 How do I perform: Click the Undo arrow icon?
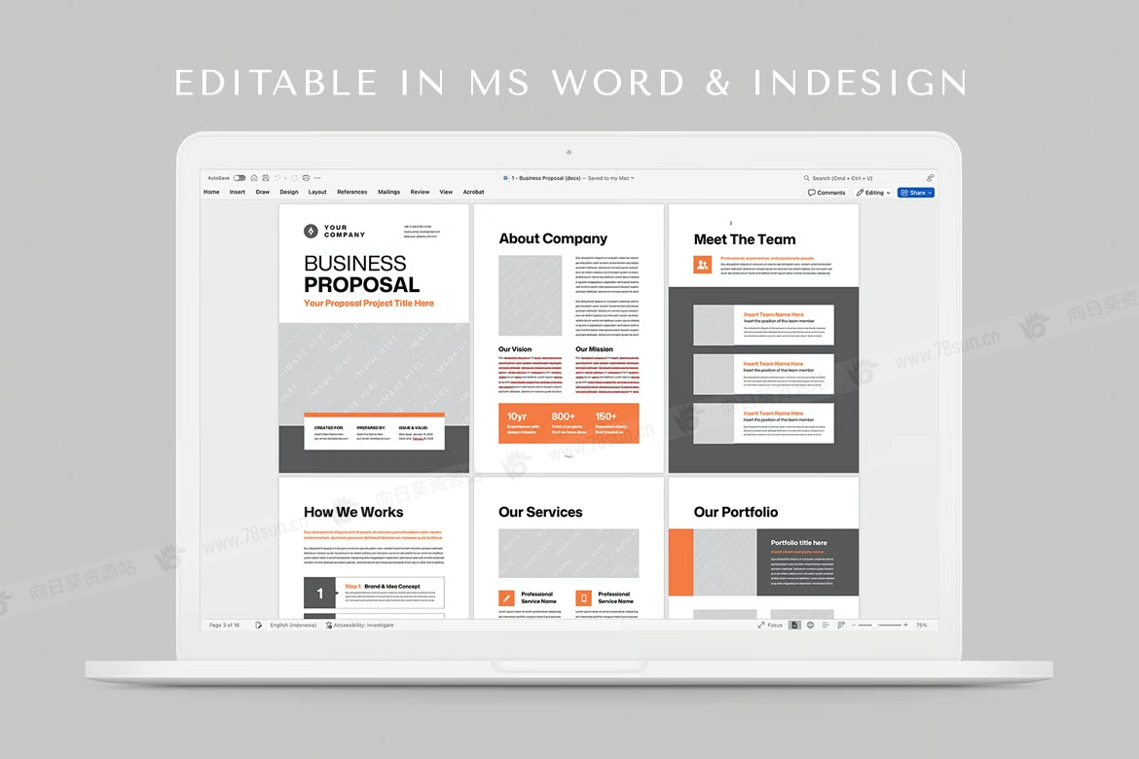(x=276, y=178)
